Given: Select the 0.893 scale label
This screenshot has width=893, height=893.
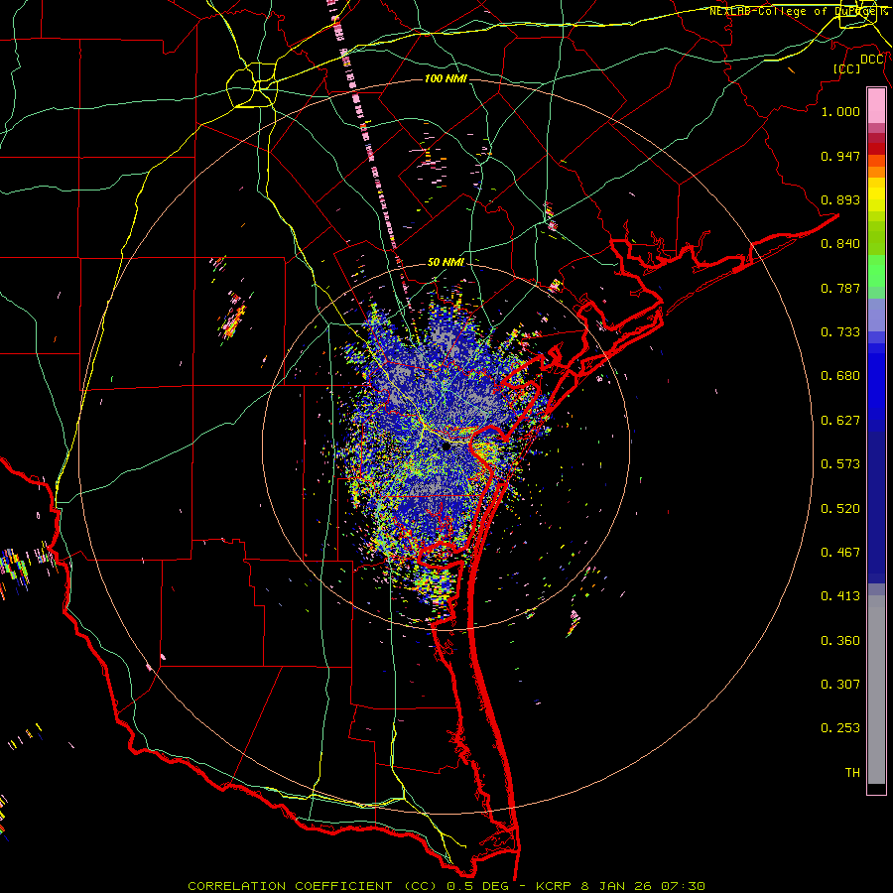Looking at the screenshot, I should pyautogui.click(x=840, y=199).
